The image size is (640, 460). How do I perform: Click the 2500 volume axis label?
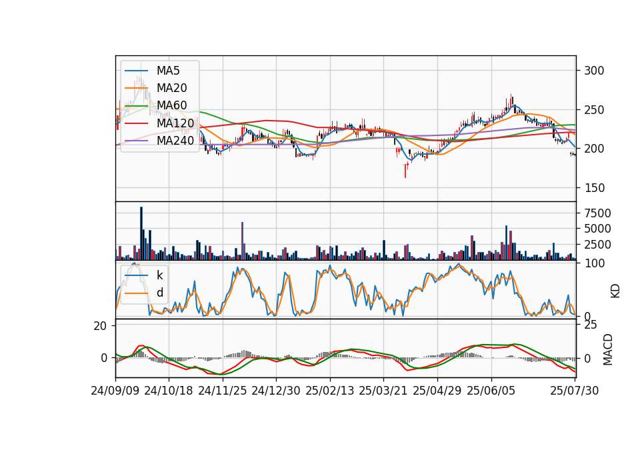point(597,245)
